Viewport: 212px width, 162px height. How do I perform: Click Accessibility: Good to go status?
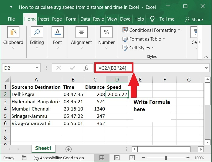(59, 158)
